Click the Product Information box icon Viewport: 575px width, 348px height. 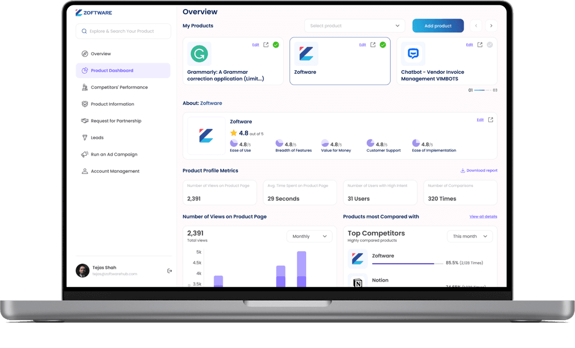click(85, 104)
